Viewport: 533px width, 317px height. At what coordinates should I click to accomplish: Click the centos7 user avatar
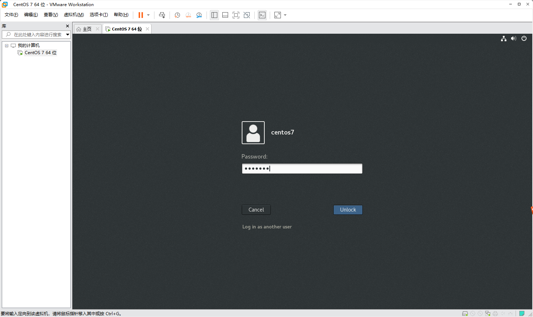click(x=253, y=133)
